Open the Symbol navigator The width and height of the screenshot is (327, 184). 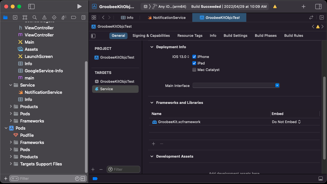coord(25,18)
